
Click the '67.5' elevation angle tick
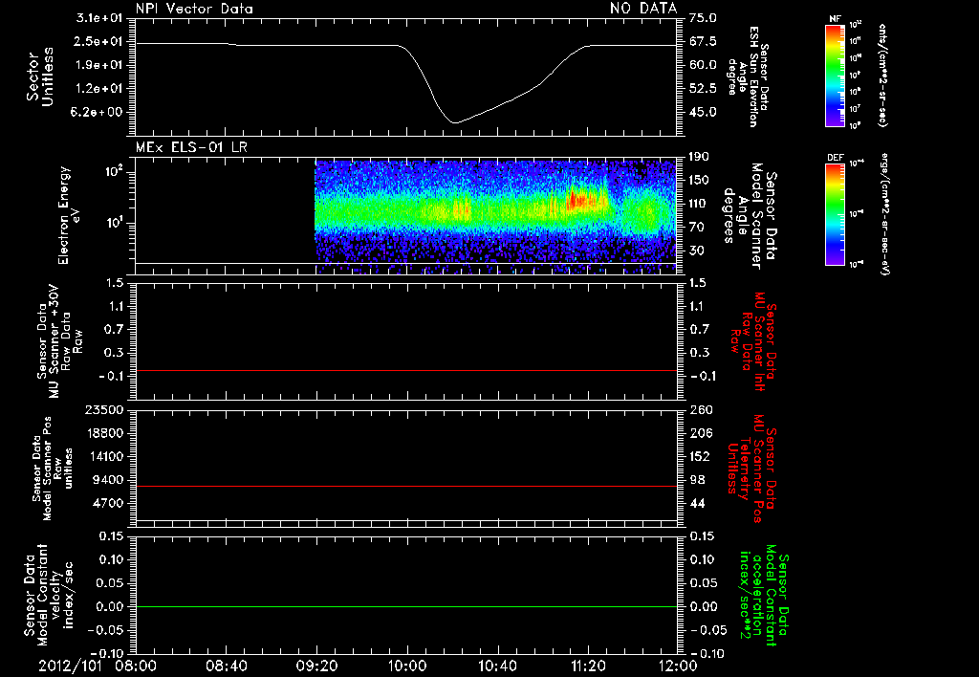click(x=703, y=41)
